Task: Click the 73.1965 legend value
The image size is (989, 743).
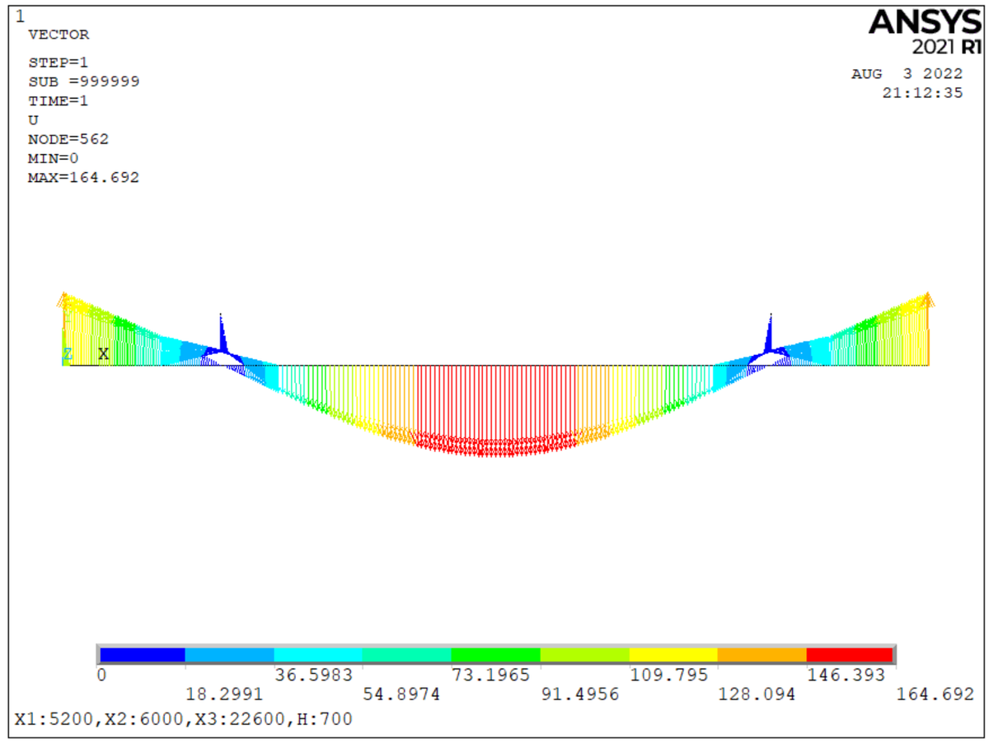Action: pyautogui.click(x=491, y=675)
